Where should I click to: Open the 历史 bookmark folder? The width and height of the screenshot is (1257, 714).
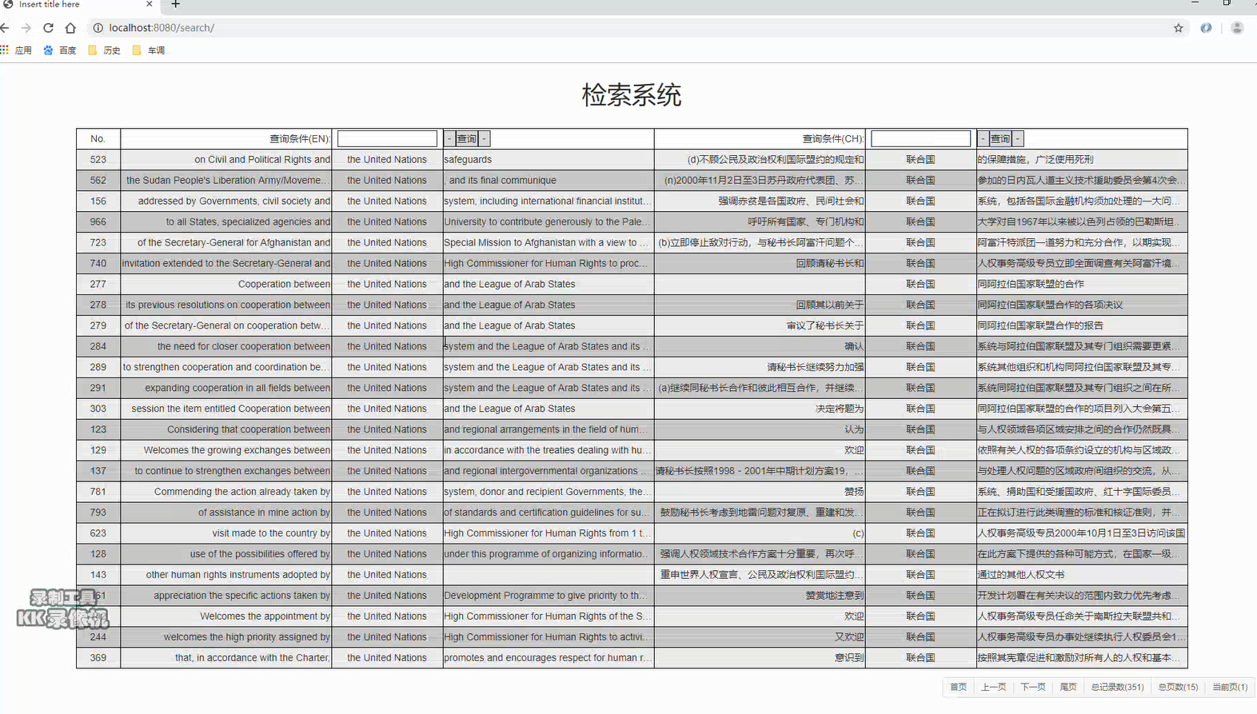tap(104, 50)
